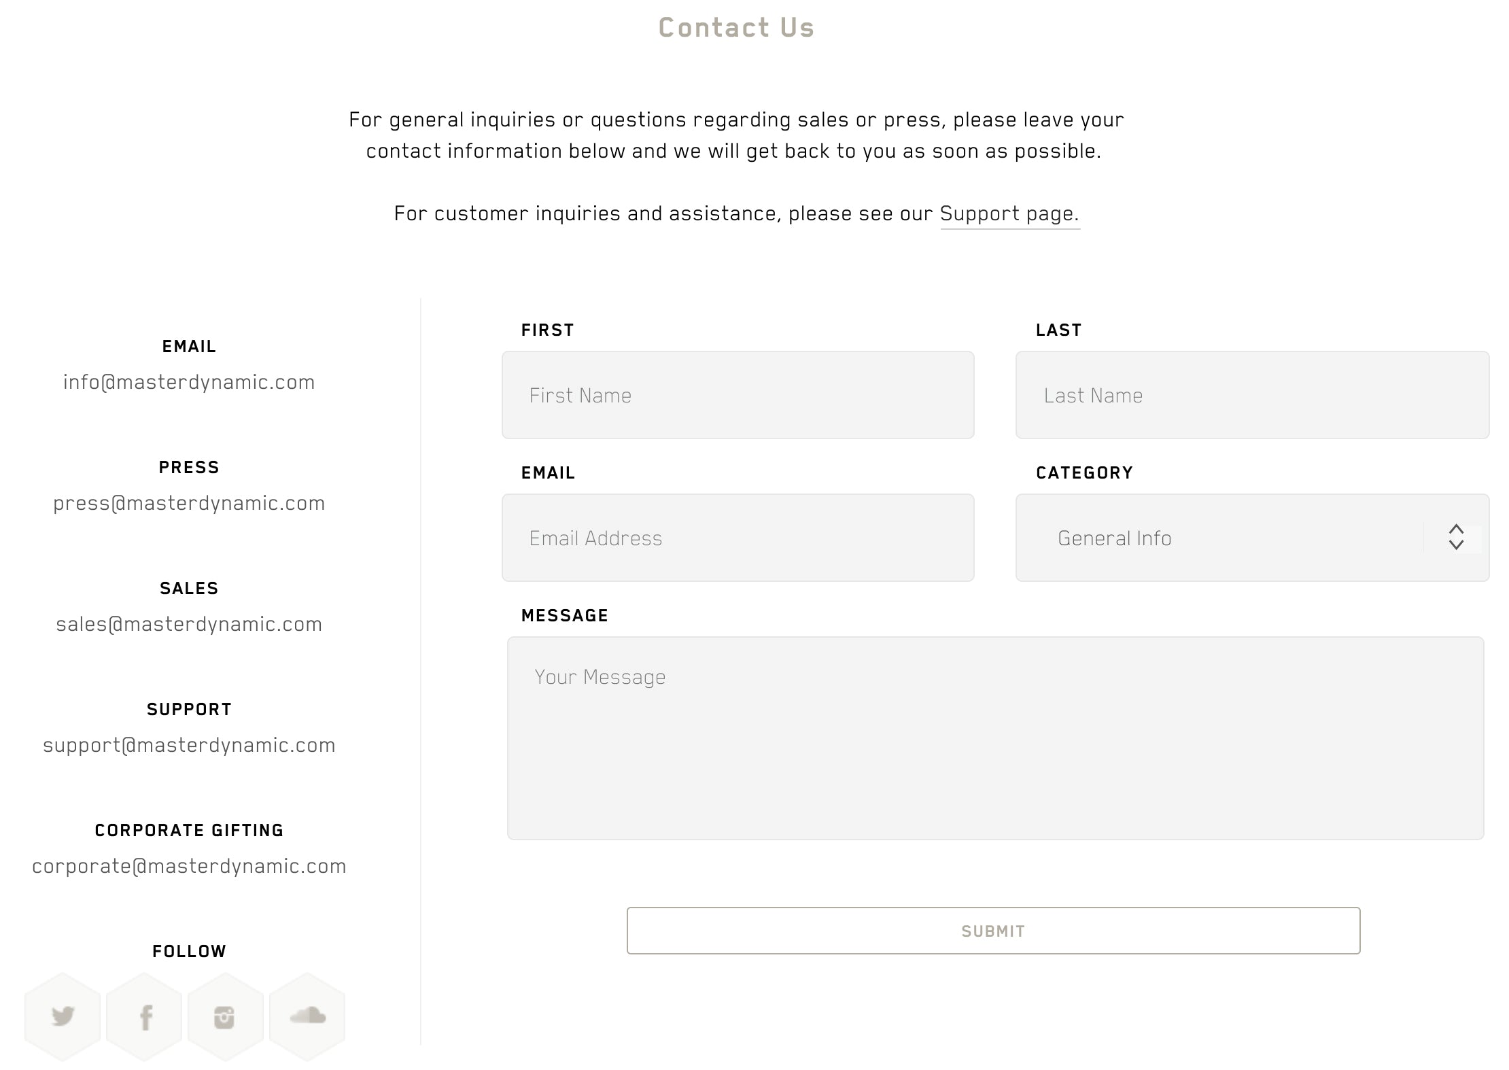Click the Instagram icon to follow
This screenshot has width=1509, height=1070.
(x=226, y=1017)
